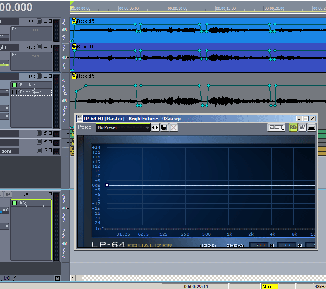Click the 0 dB EQ node on the graph

pos(107,185)
